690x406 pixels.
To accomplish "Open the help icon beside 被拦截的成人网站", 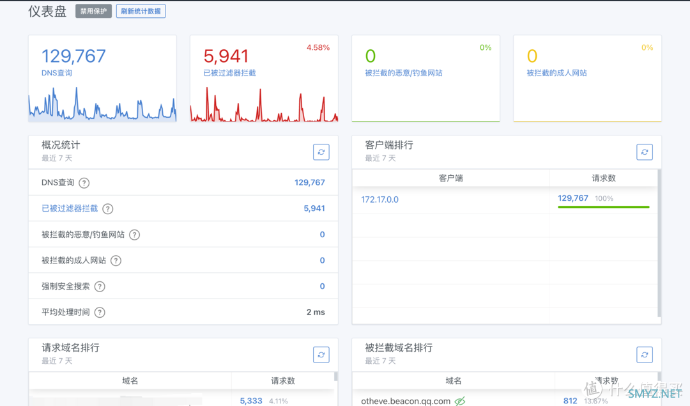I will 117,260.
